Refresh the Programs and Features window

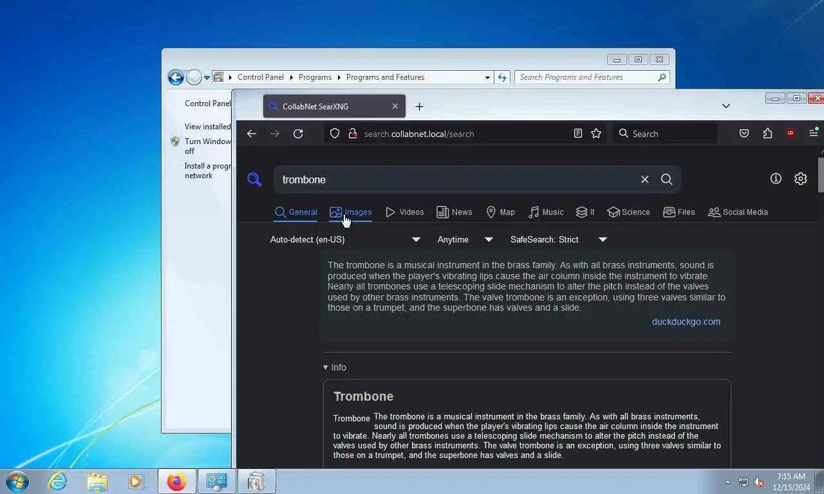502,77
